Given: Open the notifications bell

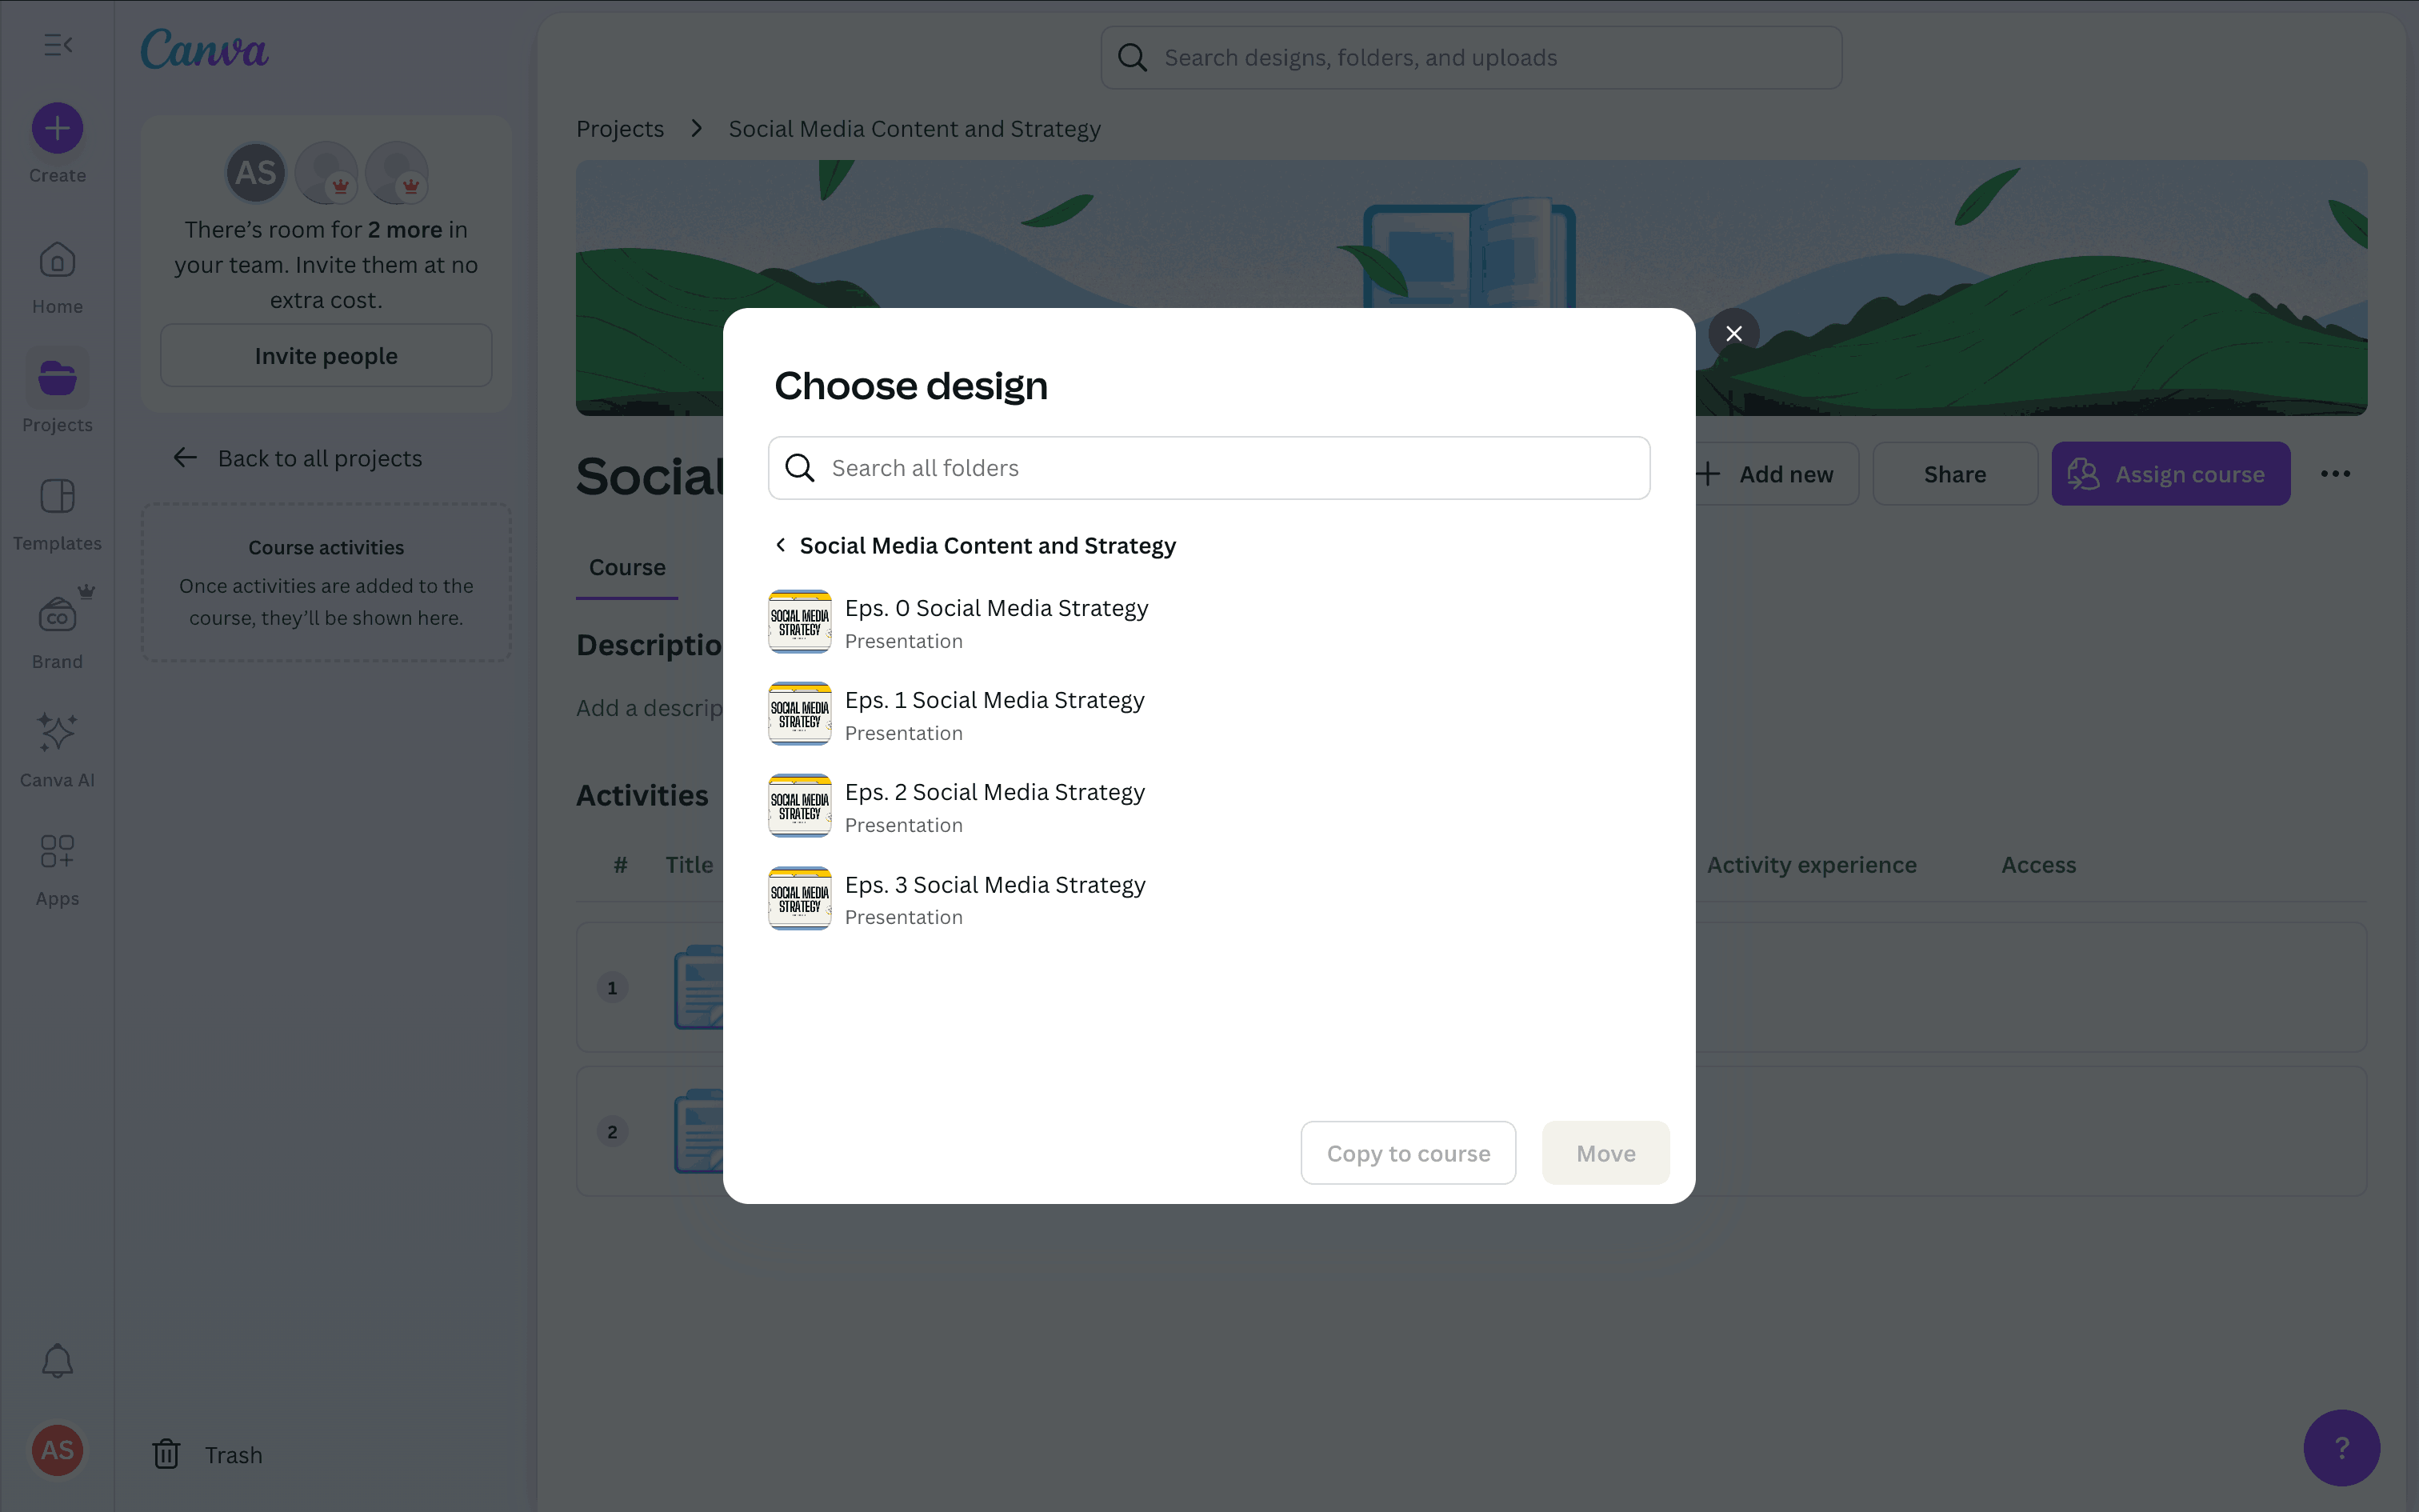Looking at the screenshot, I should click(57, 1360).
